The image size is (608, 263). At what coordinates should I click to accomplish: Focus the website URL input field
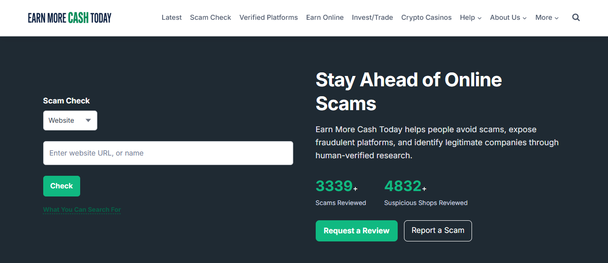168,153
